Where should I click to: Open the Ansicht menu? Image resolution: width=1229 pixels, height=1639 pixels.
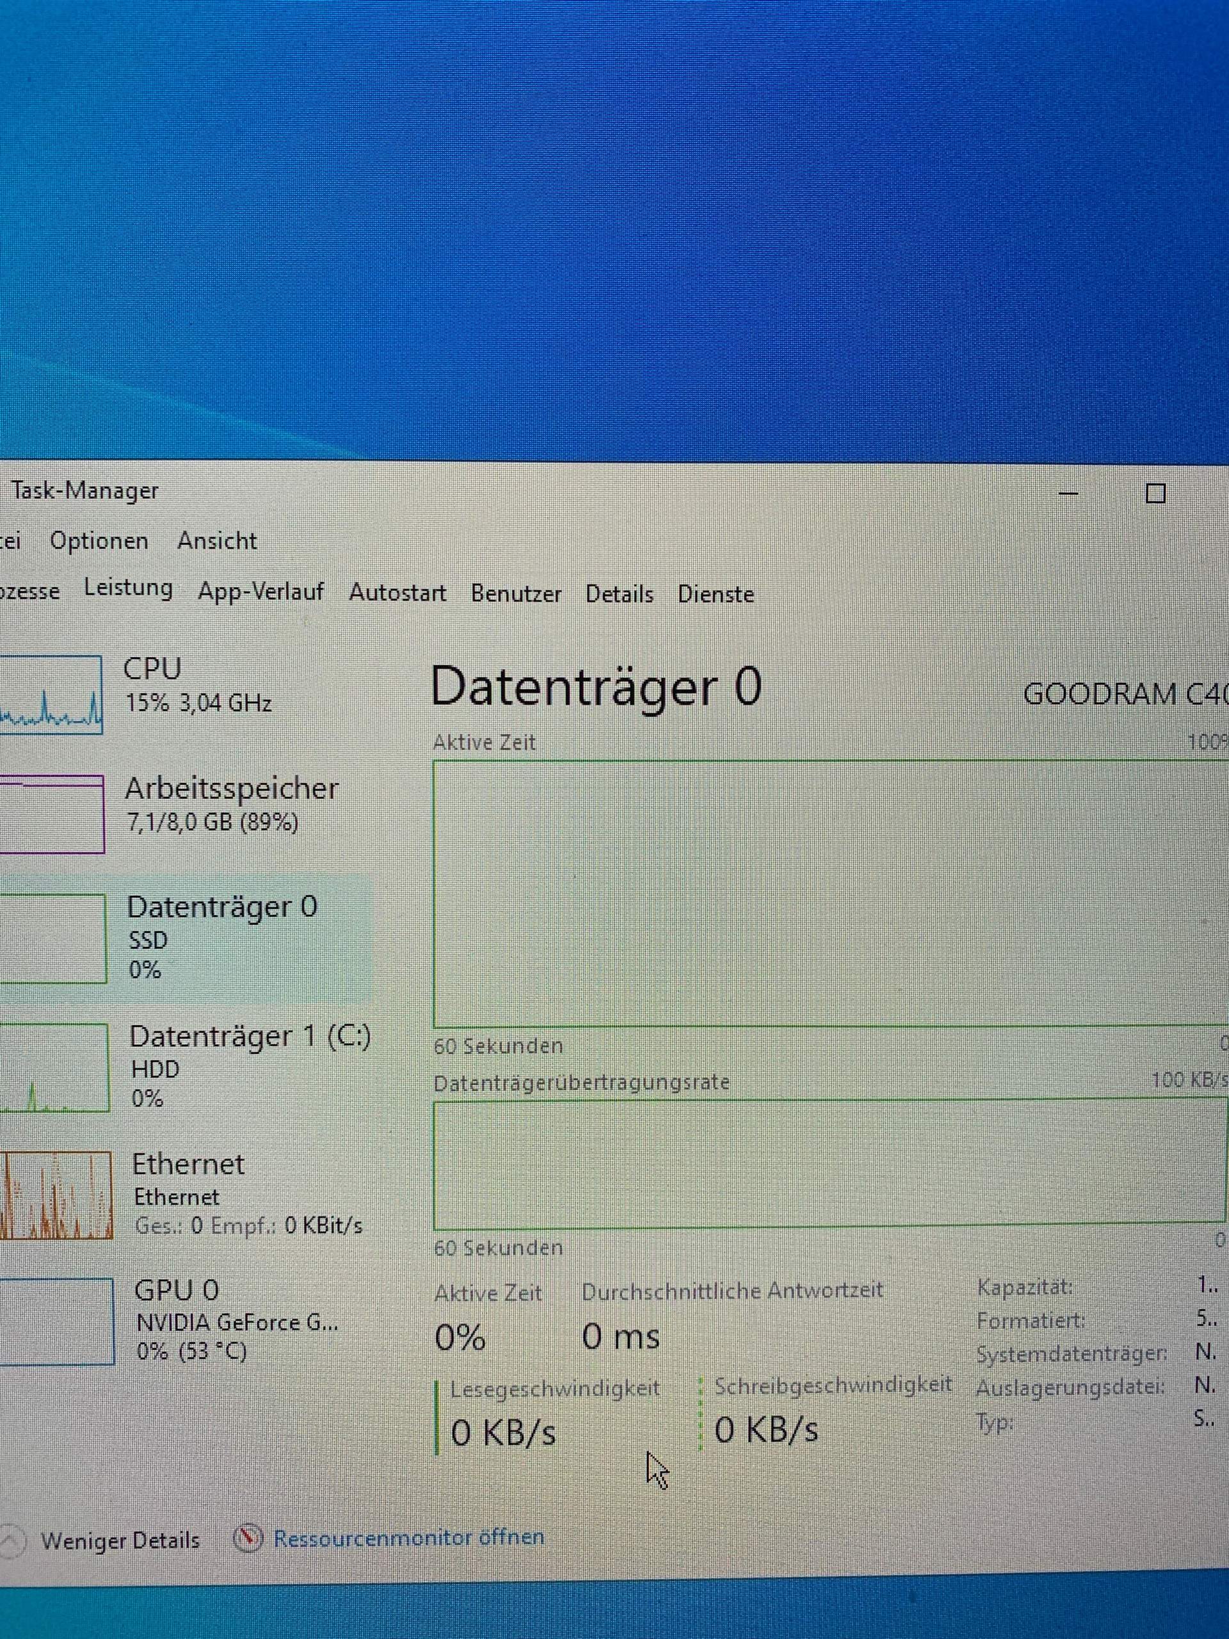[x=216, y=542]
